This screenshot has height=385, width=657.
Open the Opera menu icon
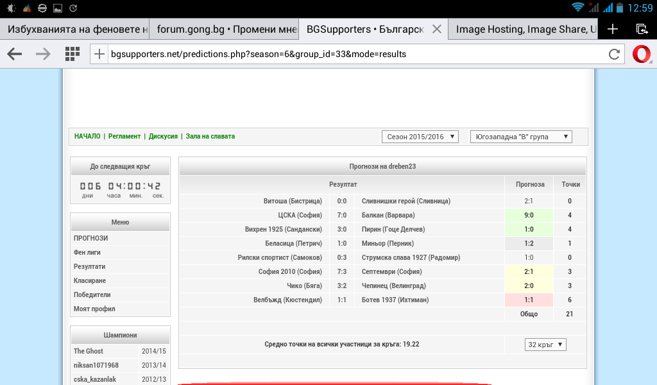642,54
